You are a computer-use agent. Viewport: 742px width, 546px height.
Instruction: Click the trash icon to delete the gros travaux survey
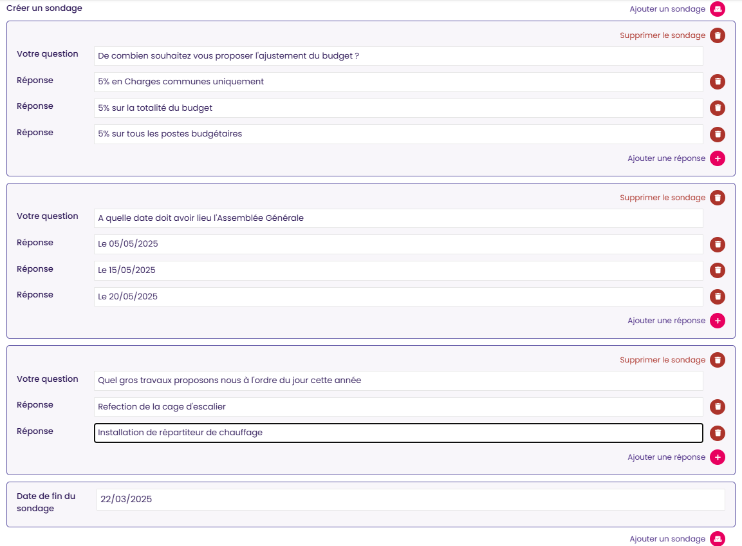(718, 360)
